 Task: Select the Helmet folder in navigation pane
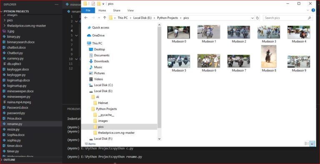pos(100,103)
